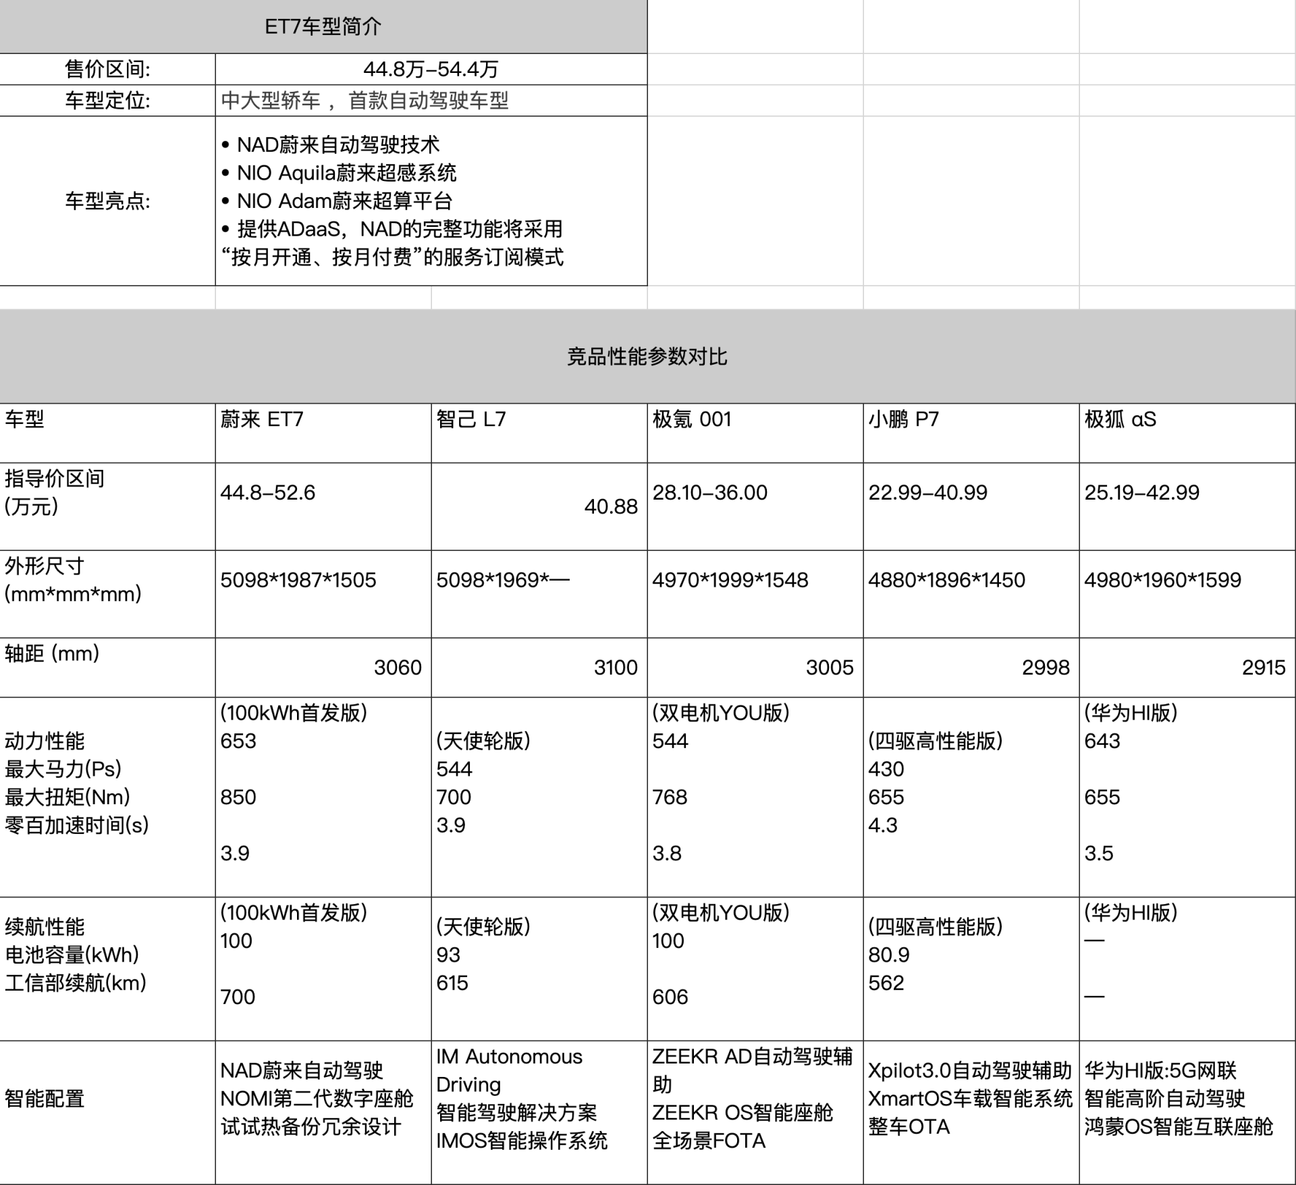Select the '4880*1896*1450' dimensions cell
The image size is (1296, 1185).
point(971,594)
